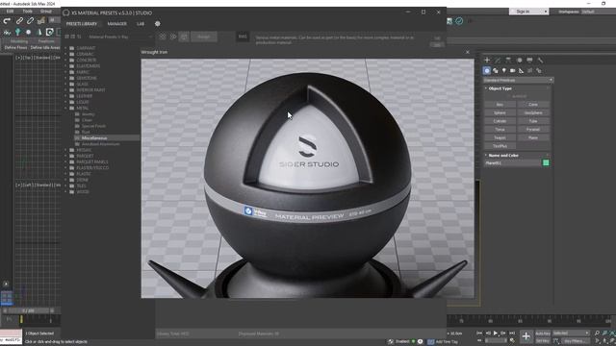Select the Rust subfolder under METAL

point(86,133)
